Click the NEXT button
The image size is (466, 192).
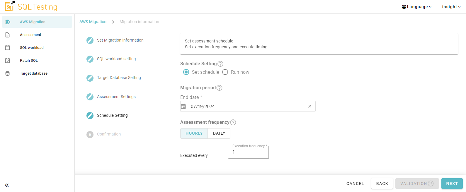452,184
